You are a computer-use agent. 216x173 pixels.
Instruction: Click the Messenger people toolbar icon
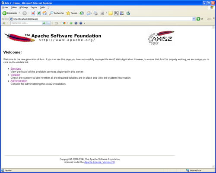tap(128, 13)
